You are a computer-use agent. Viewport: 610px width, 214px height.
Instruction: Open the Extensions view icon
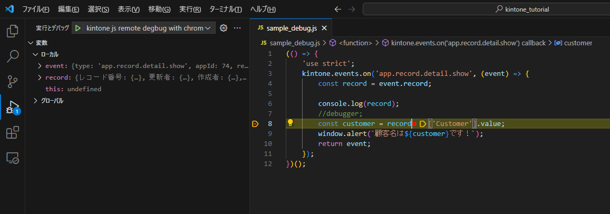[12, 133]
